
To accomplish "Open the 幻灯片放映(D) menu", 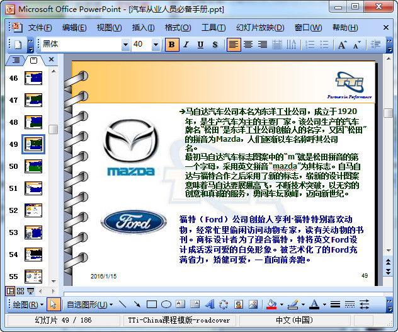I will 260,28.
